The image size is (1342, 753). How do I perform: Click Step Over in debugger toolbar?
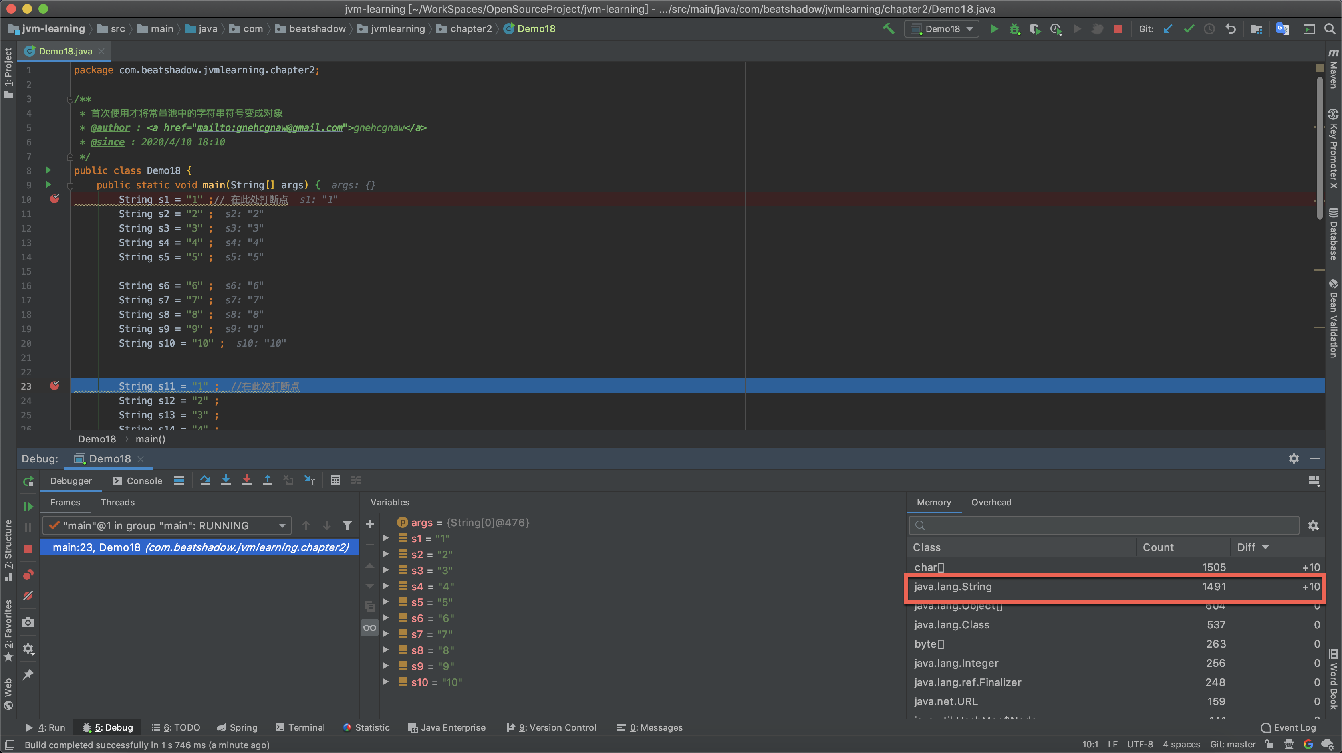point(205,480)
